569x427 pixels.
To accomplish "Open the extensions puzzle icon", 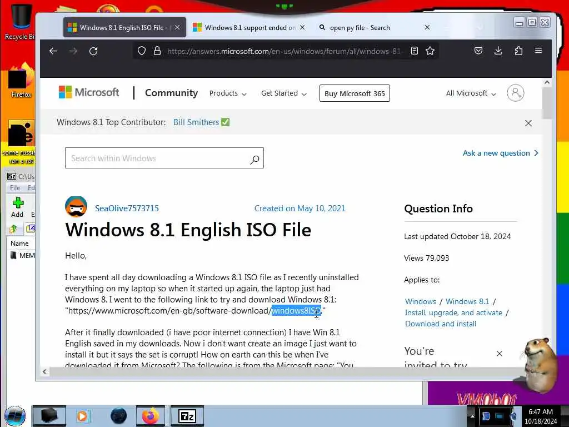I will tap(518, 51).
